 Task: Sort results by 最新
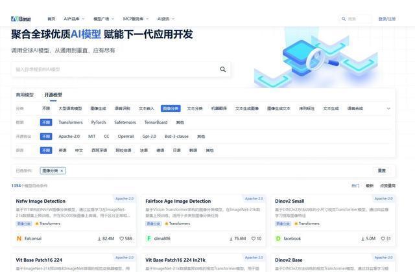(370, 186)
